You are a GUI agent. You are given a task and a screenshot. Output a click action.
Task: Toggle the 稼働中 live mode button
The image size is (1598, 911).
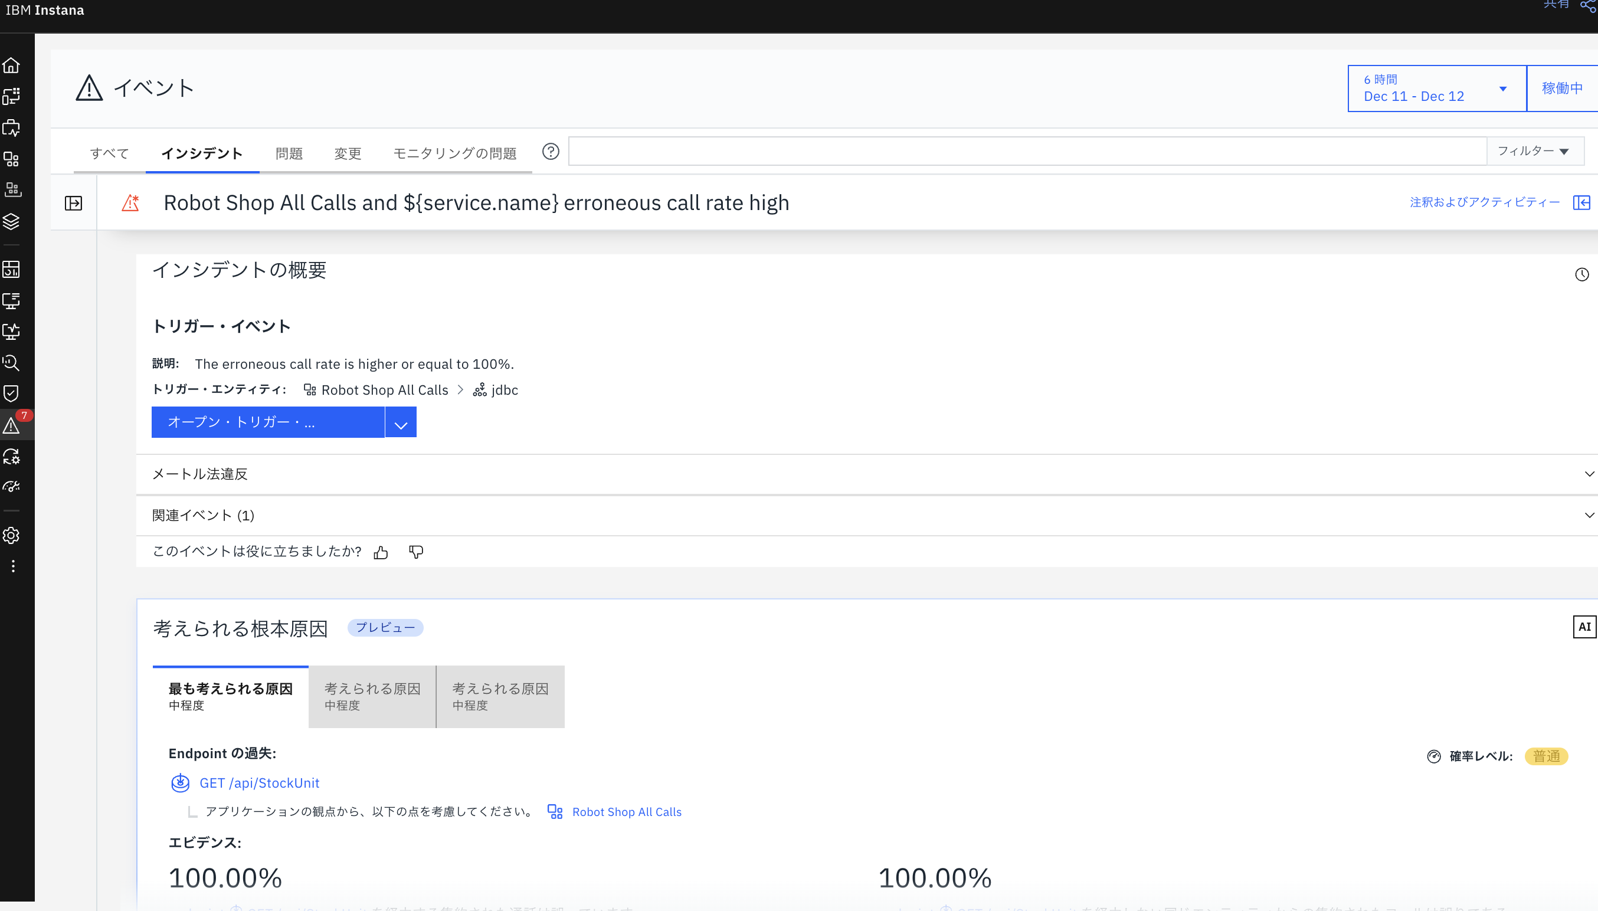pos(1562,89)
